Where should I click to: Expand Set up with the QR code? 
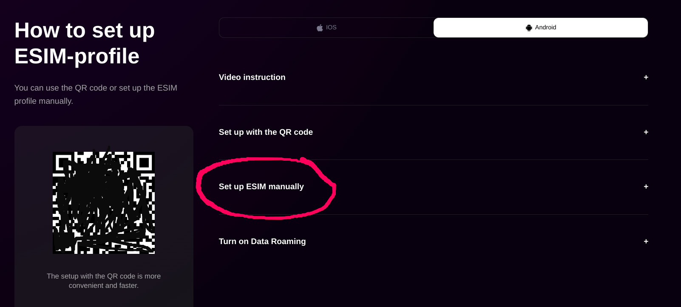[x=433, y=132]
